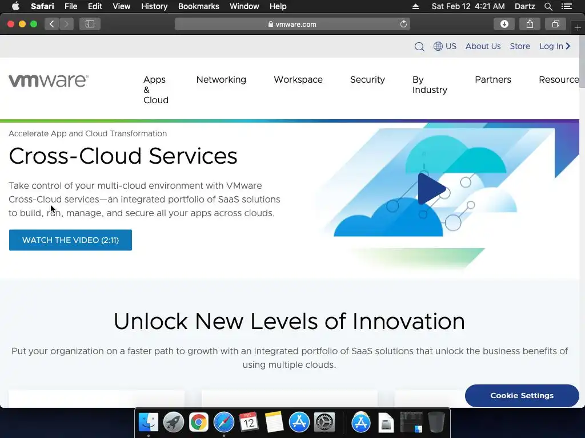
Task: Open Notes from the Dock
Action: point(274,423)
